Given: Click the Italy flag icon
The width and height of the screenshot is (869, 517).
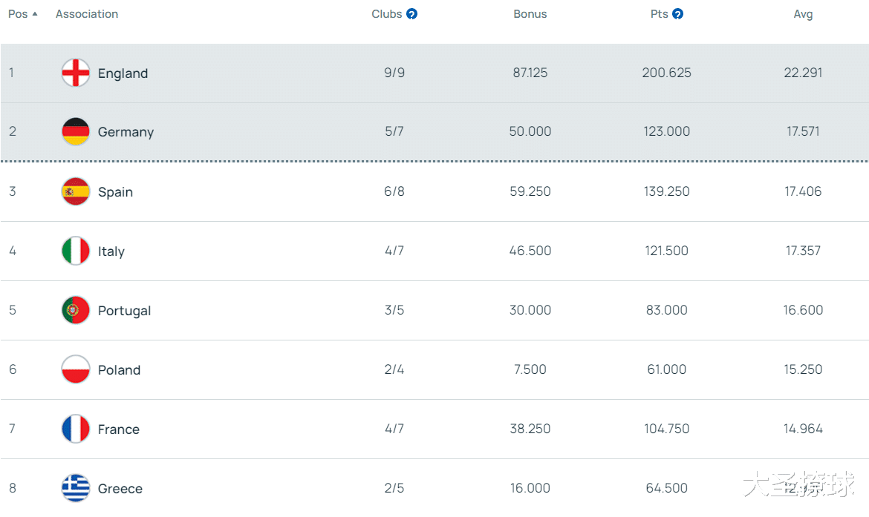Looking at the screenshot, I should point(76,251).
